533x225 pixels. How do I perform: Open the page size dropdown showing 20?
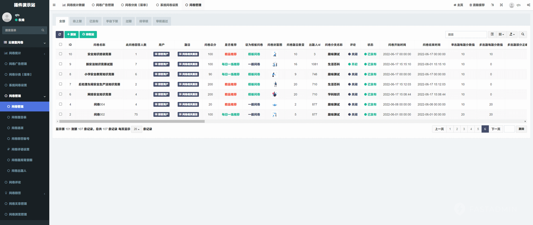point(137,129)
